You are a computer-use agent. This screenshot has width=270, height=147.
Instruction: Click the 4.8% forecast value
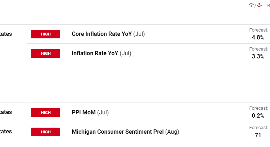point(258,37)
